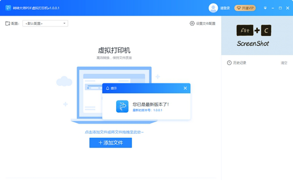293x187 pixels.
Task: Open the 开通VIP membership button
Action: [x=245, y=8]
